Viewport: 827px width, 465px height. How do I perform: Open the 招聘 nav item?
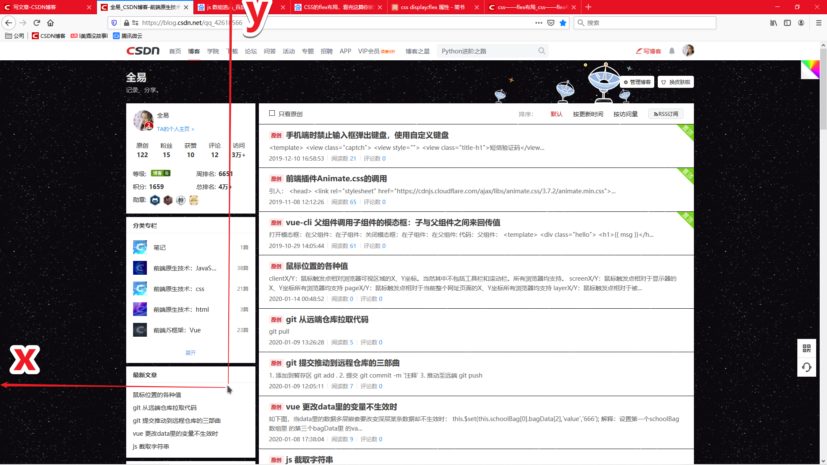tap(326, 51)
